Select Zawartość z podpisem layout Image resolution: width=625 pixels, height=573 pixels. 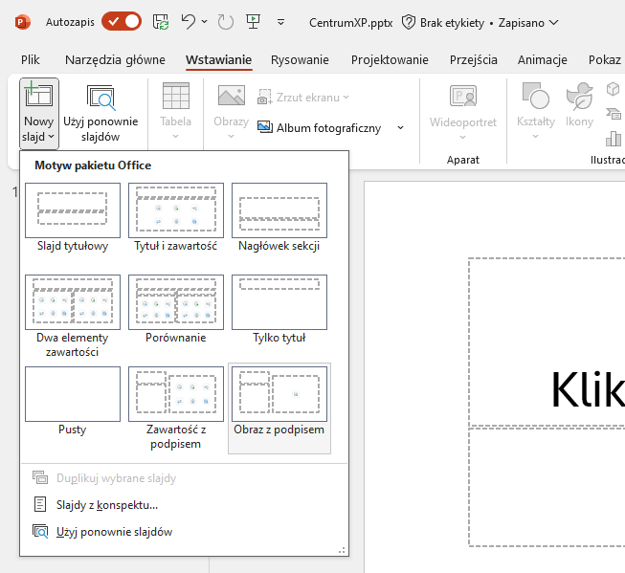click(176, 408)
